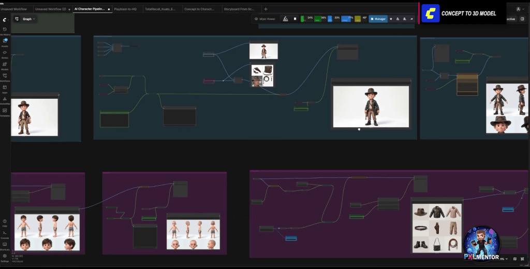Open the Manager button

click(x=378, y=19)
